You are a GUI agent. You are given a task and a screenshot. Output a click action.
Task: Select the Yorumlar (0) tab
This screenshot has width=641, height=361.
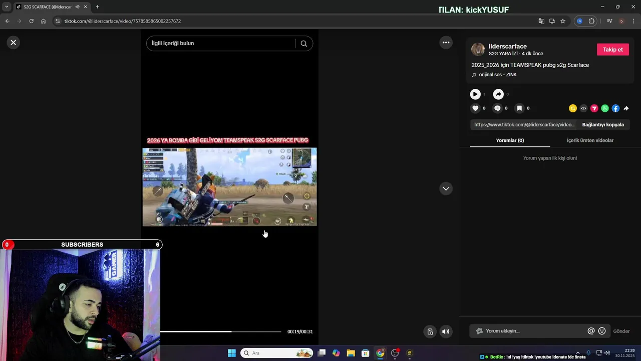coord(510,140)
